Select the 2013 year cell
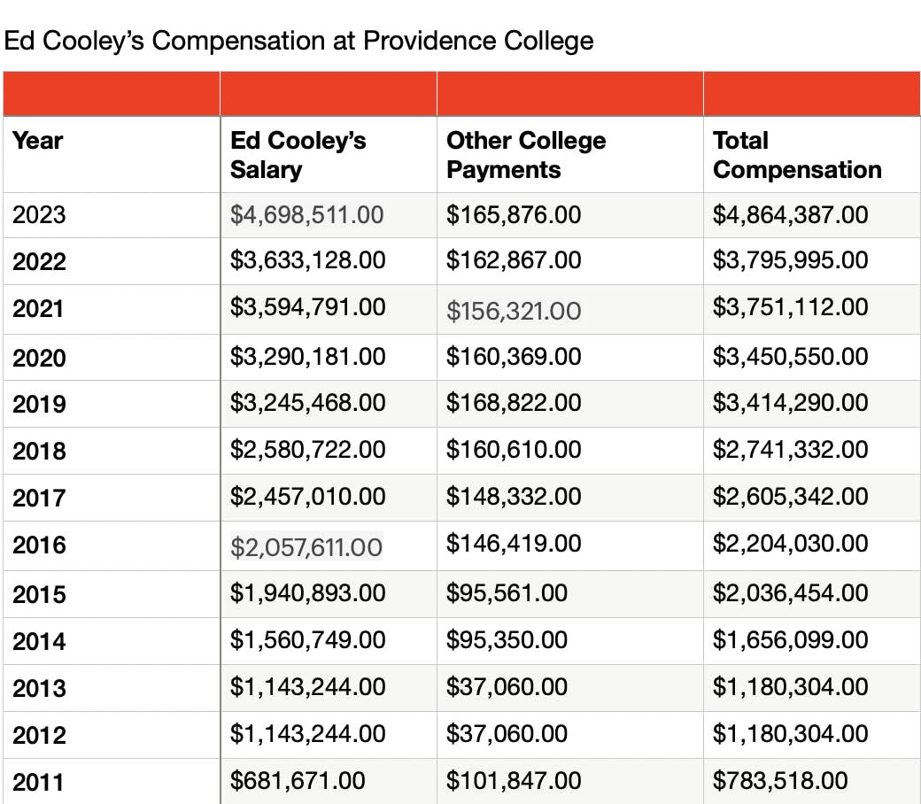The image size is (921, 804). tap(39, 687)
